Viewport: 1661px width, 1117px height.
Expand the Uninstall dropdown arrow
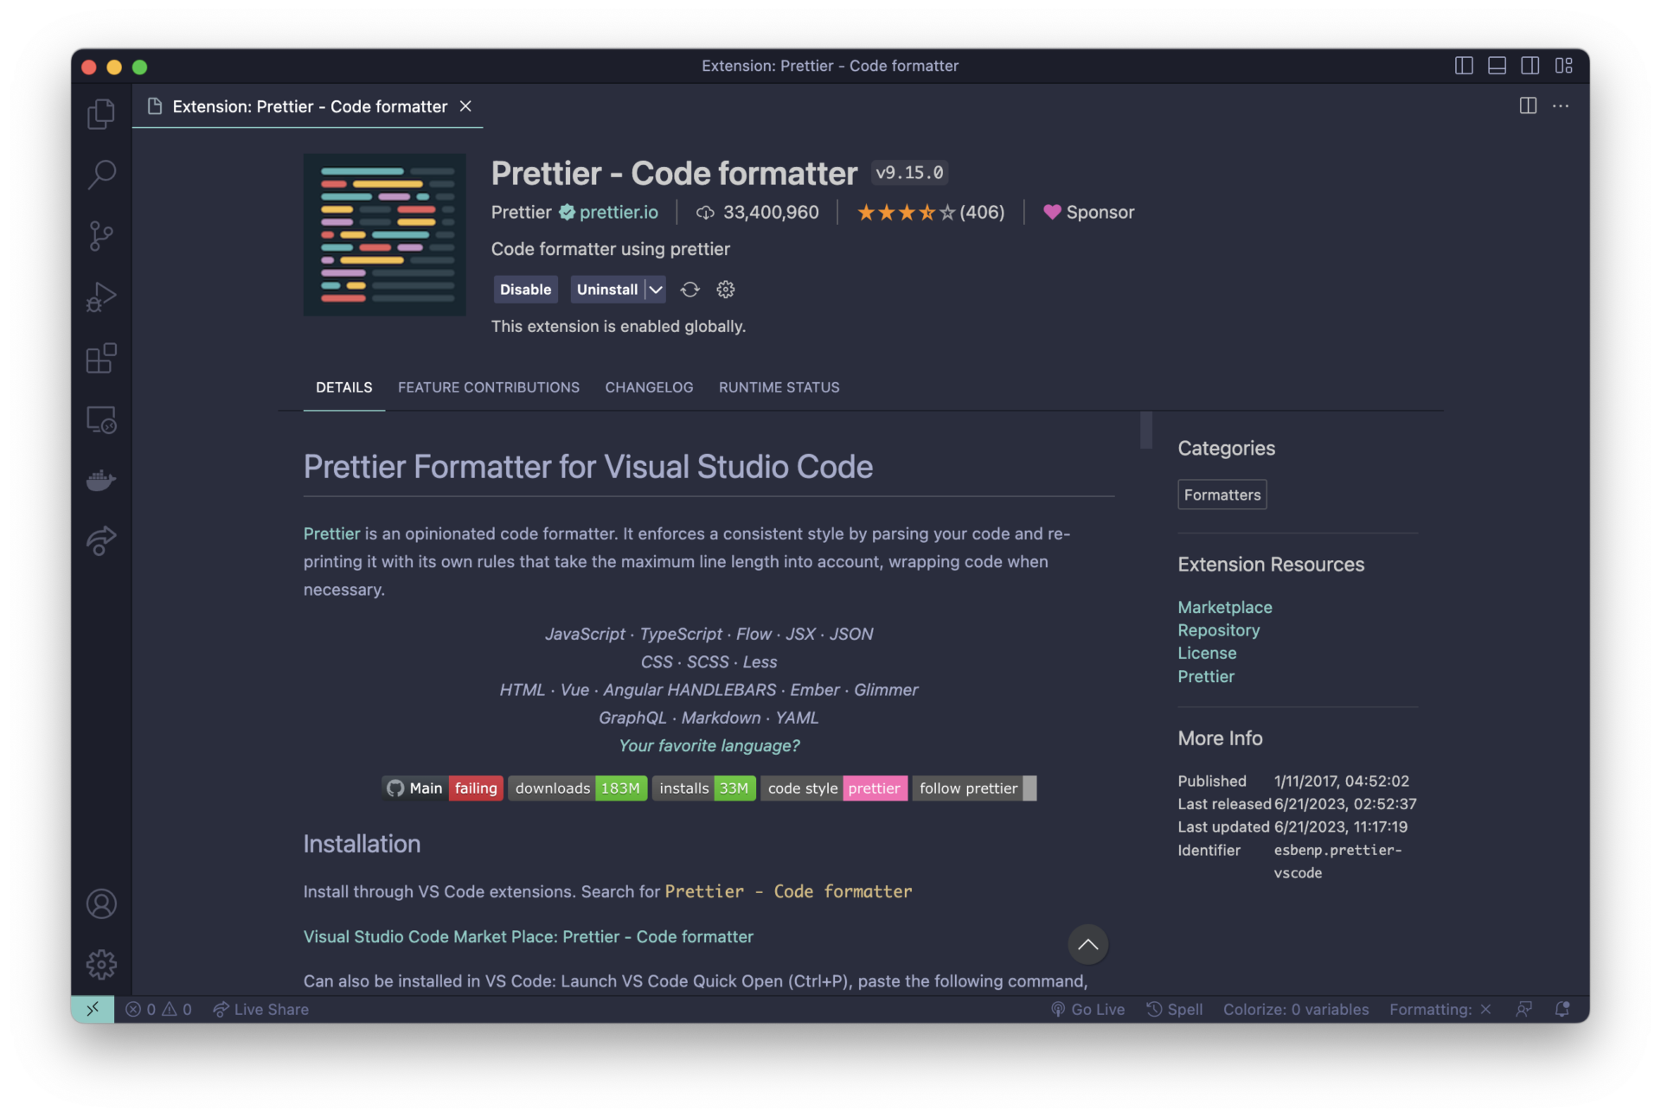click(x=656, y=290)
